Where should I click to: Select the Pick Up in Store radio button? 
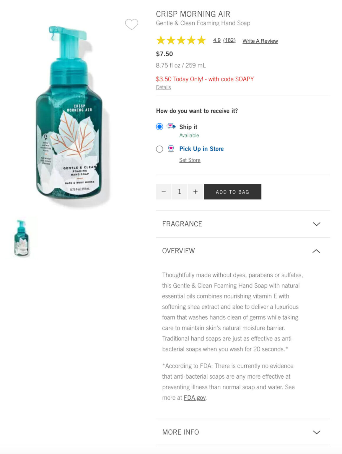pyautogui.click(x=159, y=149)
